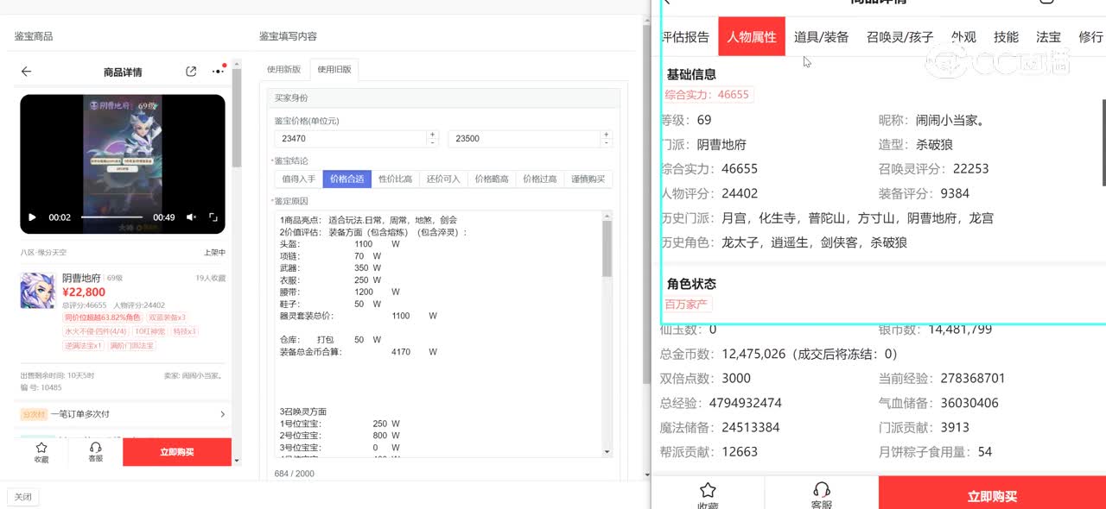Click the share icon beside 商品详情
The width and height of the screenshot is (1106, 509).
pos(191,72)
